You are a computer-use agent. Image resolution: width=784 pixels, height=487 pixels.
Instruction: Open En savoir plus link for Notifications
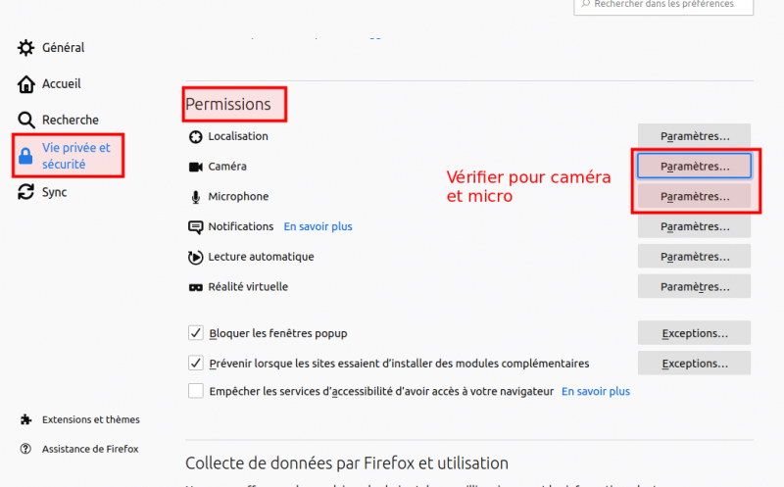pyautogui.click(x=318, y=226)
